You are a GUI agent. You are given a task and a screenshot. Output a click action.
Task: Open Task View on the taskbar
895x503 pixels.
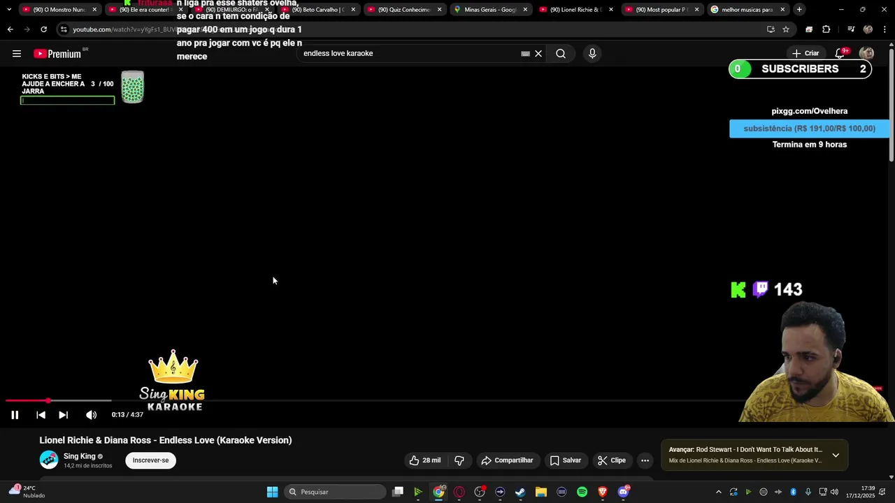pyautogui.click(x=398, y=492)
